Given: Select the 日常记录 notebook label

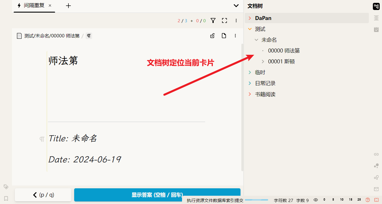Looking at the screenshot, I should pyautogui.click(x=265, y=83).
